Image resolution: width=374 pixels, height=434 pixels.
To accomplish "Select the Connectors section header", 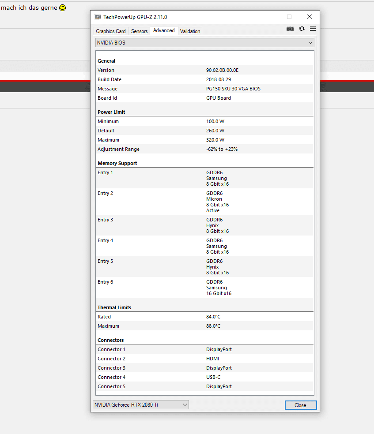I will (110, 340).
